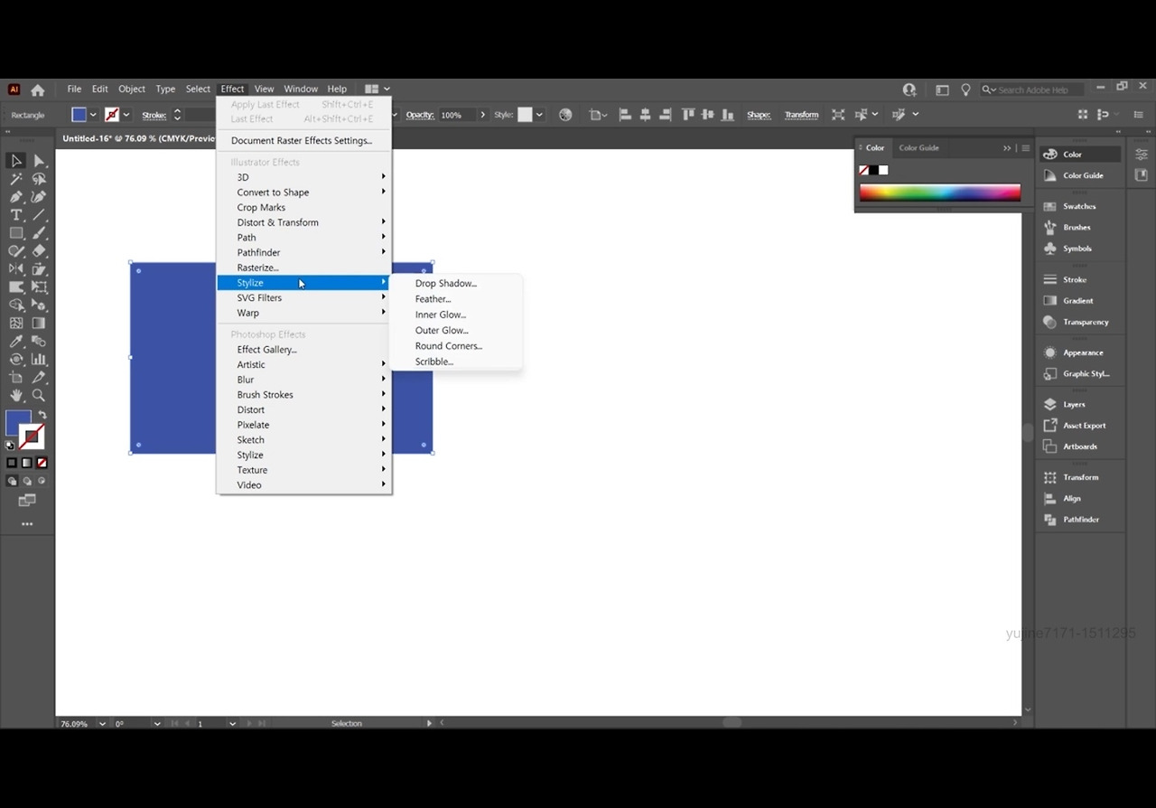
Task: Choose Drop Shadow from the Stylize submenu
Action: tap(446, 283)
